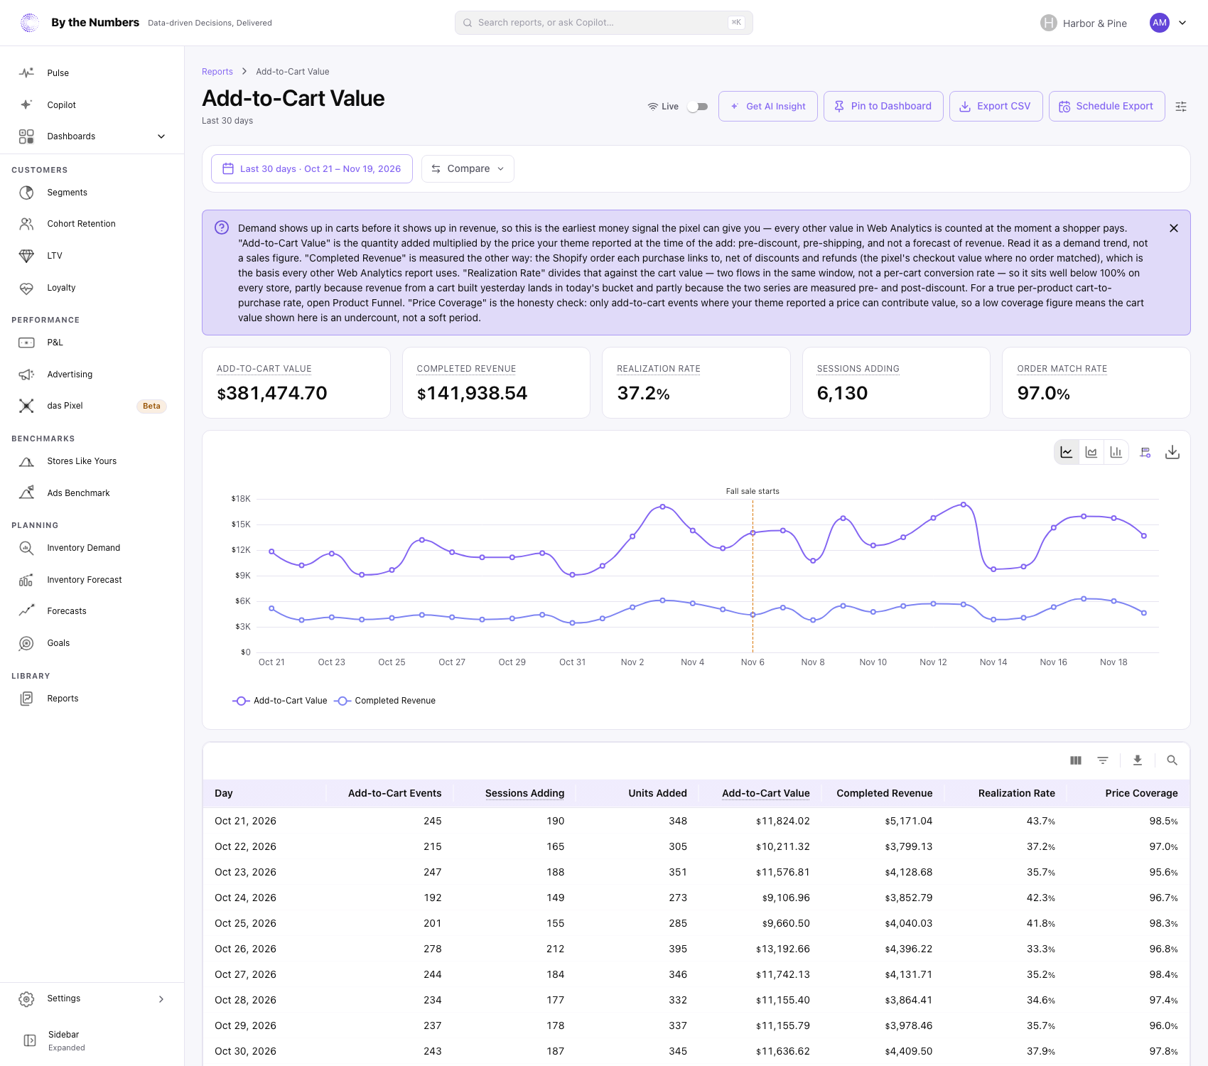Click the By the Numbers logo

pos(30,23)
